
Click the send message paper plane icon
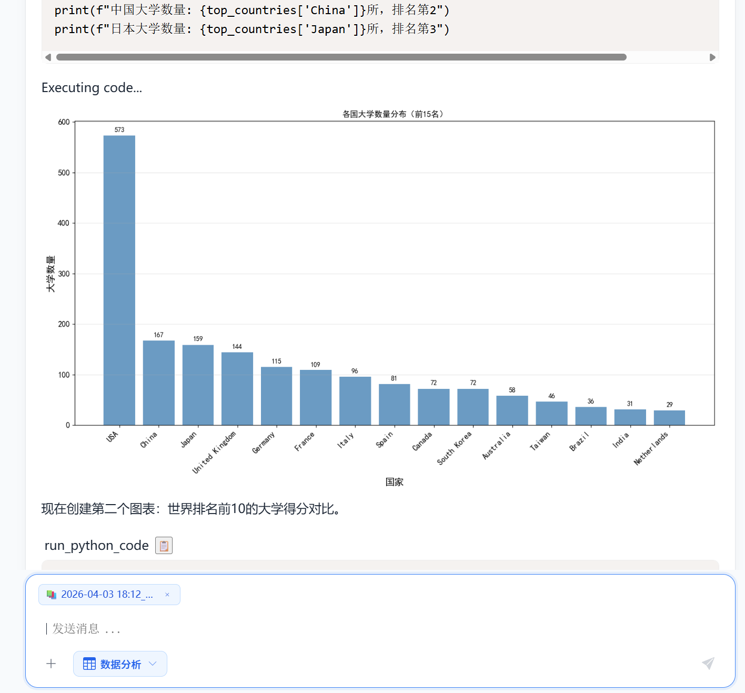[x=708, y=663]
